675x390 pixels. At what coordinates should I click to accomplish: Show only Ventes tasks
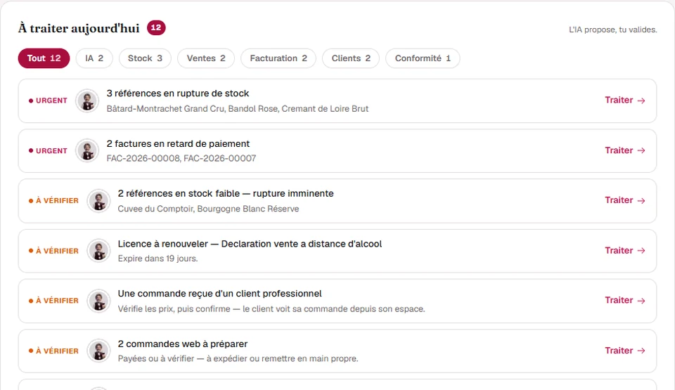[x=206, y=58]
